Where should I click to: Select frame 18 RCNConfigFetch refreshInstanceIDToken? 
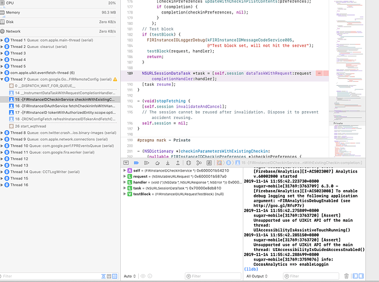(60, 119)
